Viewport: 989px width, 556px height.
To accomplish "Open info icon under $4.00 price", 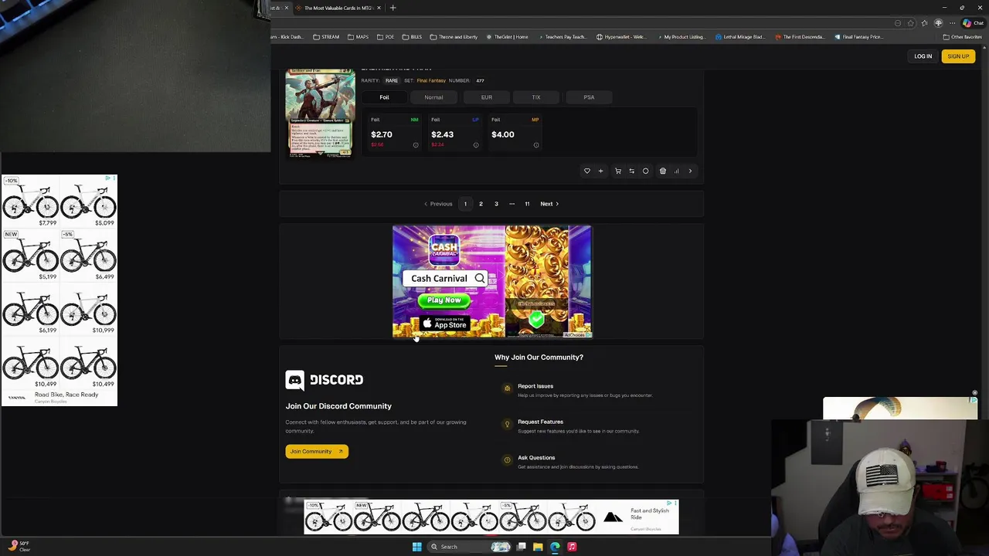I will tap(536, 145).
